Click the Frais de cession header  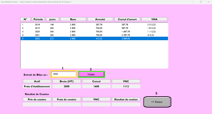(67, 99)
